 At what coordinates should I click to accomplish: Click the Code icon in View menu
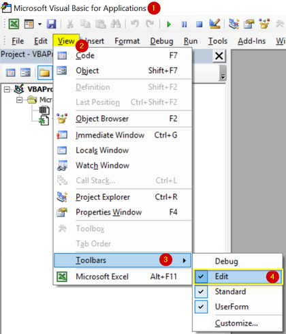(62, 55)
